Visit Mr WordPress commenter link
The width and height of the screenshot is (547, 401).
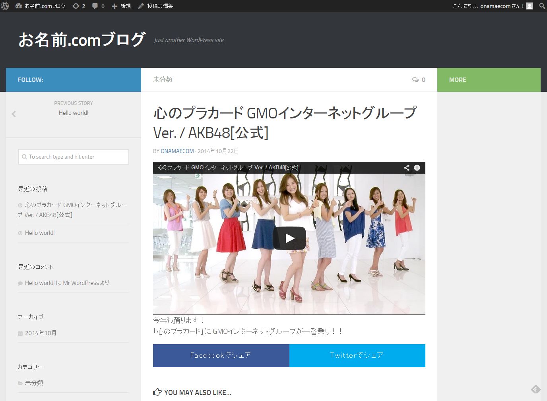pyautogui.click(x=81, y=283)
